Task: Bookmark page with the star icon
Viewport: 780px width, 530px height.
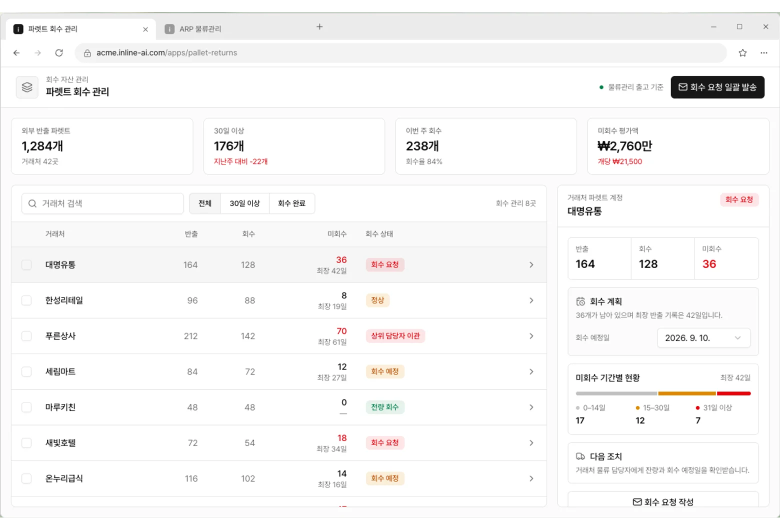Action: point(742,52)
